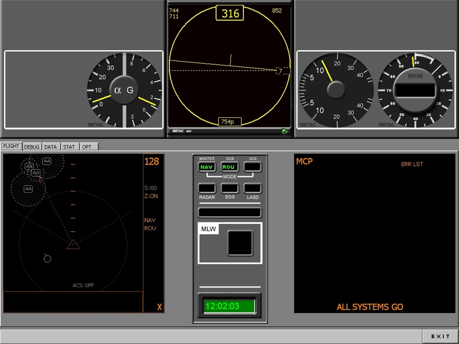This screenshot has height=344, width=459.
Task: Toggle the blank ACS mode button
Action: 252,167
